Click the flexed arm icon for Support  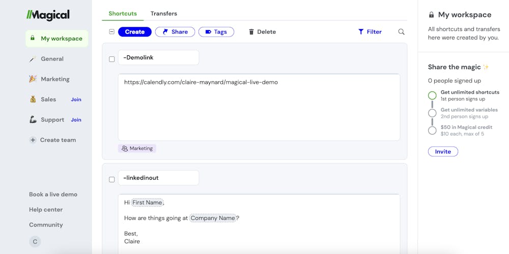click(33, 119)
